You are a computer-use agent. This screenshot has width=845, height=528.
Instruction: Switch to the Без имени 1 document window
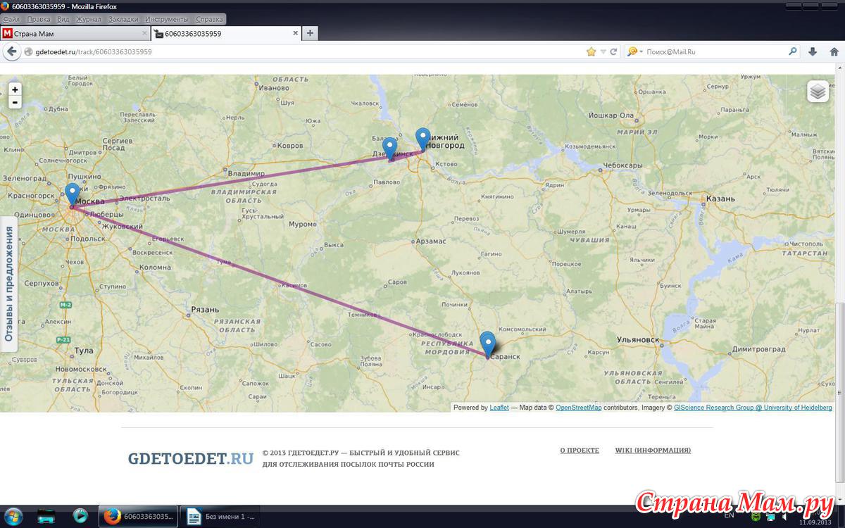pyautogui.click(x=220, y=516)
